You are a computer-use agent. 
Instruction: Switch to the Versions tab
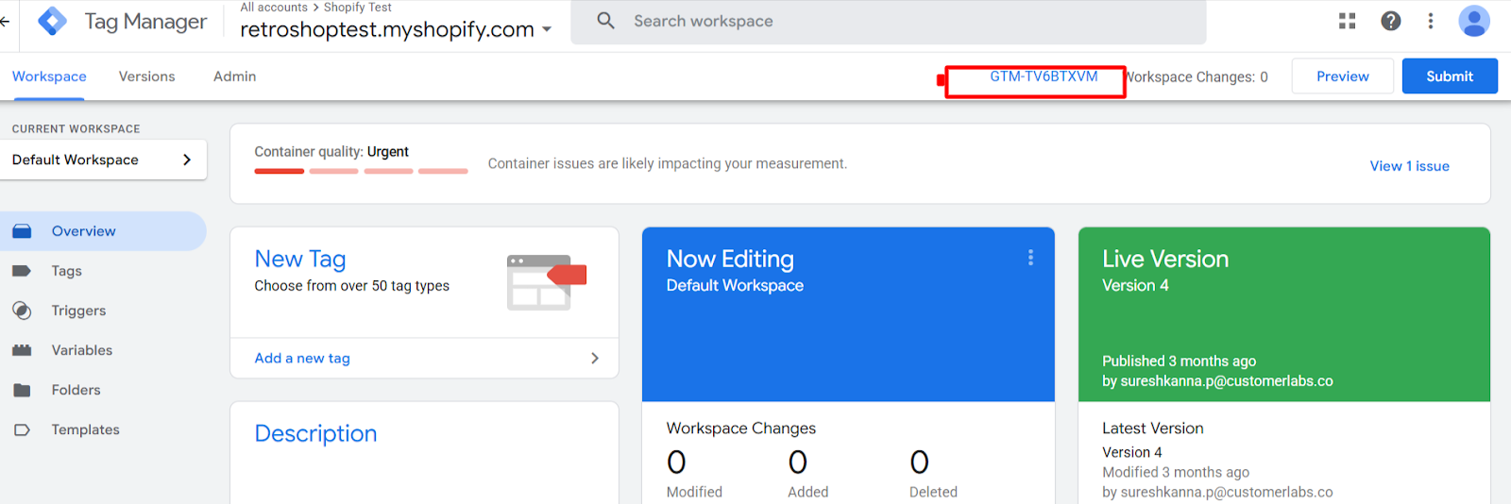coord(146,76)
